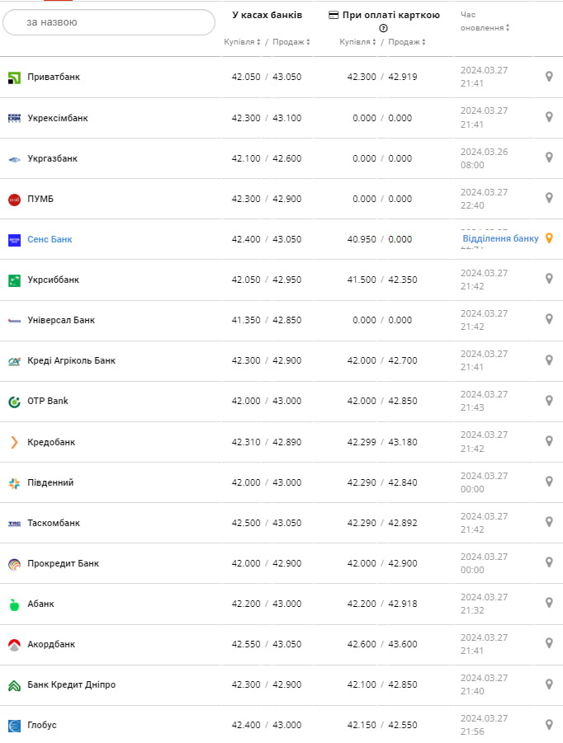Click the Відділення банку link
This screenshot has height=743, width=563.
pos(500,238)
